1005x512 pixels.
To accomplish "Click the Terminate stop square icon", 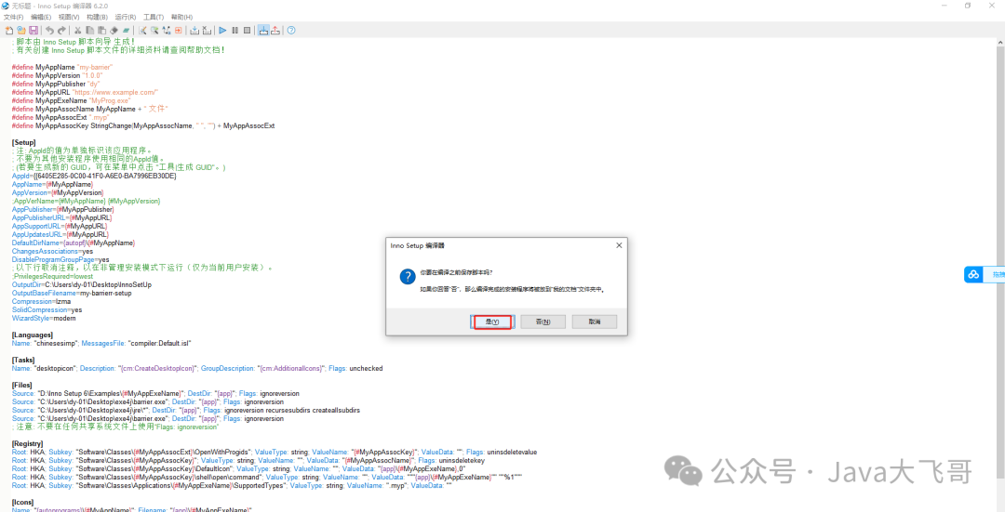I will tap(247, 30).
